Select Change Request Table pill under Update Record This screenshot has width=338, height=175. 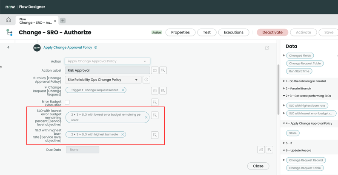click(x=305, y=168)
